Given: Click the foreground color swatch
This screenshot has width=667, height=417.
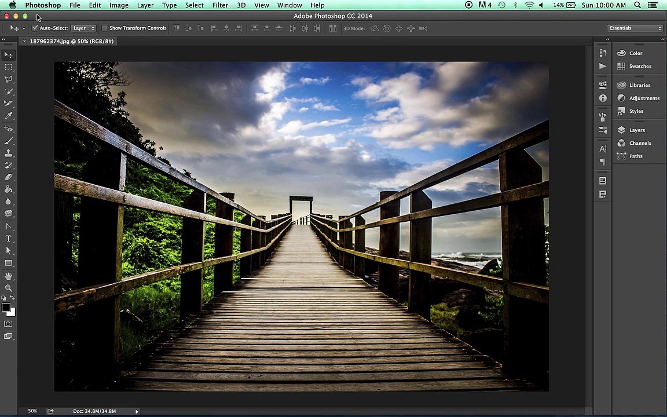Looking at the screenshot, I should click(x=6, y=308).
